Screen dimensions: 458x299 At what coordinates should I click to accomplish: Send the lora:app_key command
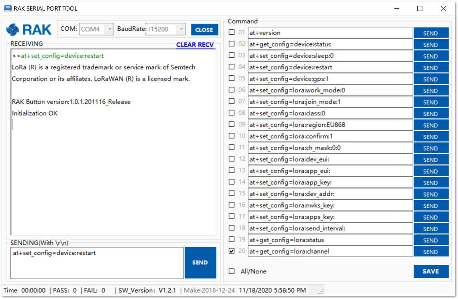coord(431,183)
